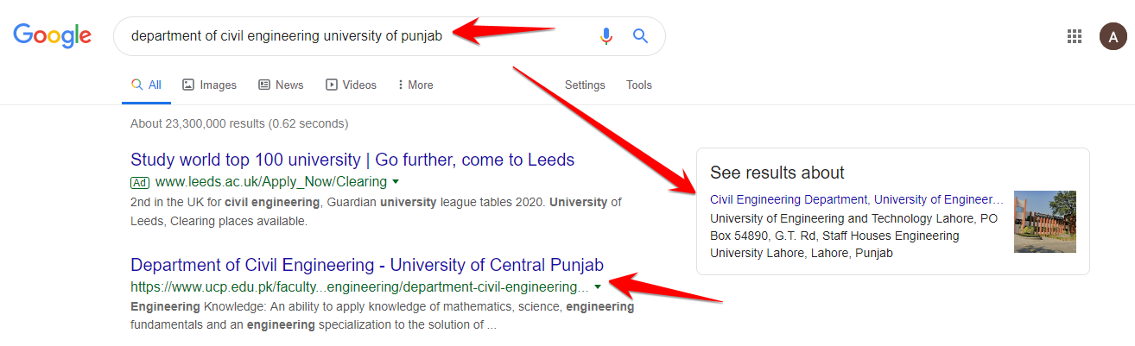This screenshot has height=346, width=1135.
Task: Select the All results tab
Action: coord(146,85)
